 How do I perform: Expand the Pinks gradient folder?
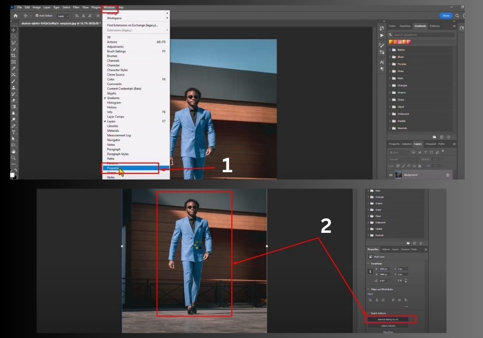[x=390, y=71]
